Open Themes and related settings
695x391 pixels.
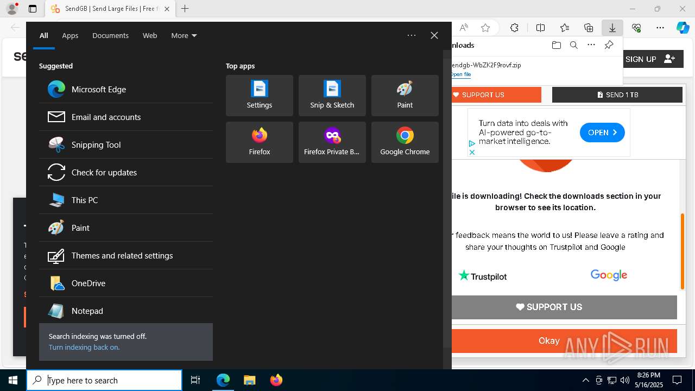[125, 255]
